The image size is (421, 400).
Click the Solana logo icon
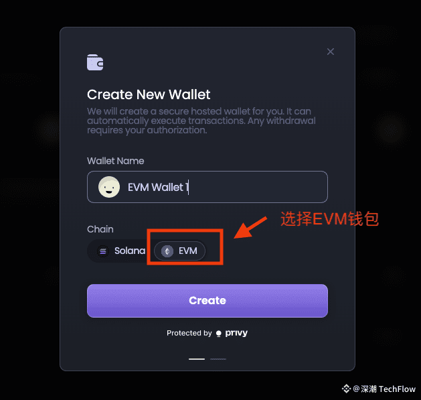click(x=103, y=251)
